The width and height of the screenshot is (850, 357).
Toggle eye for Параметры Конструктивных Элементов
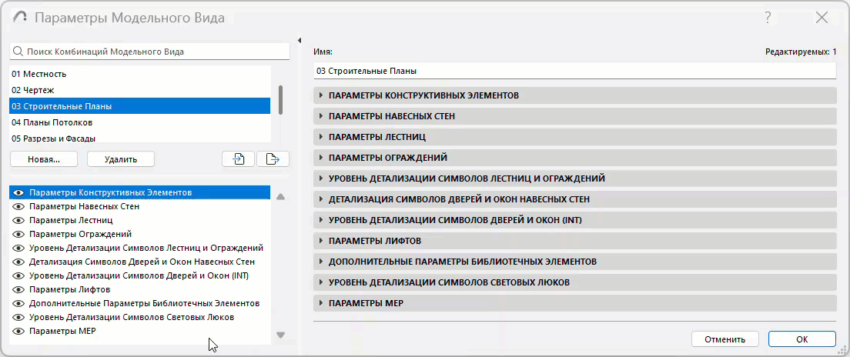coord(19,192)
